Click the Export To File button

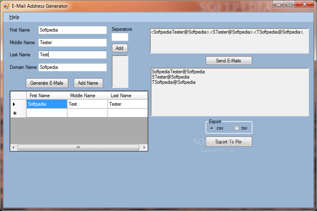pos(229,142)
